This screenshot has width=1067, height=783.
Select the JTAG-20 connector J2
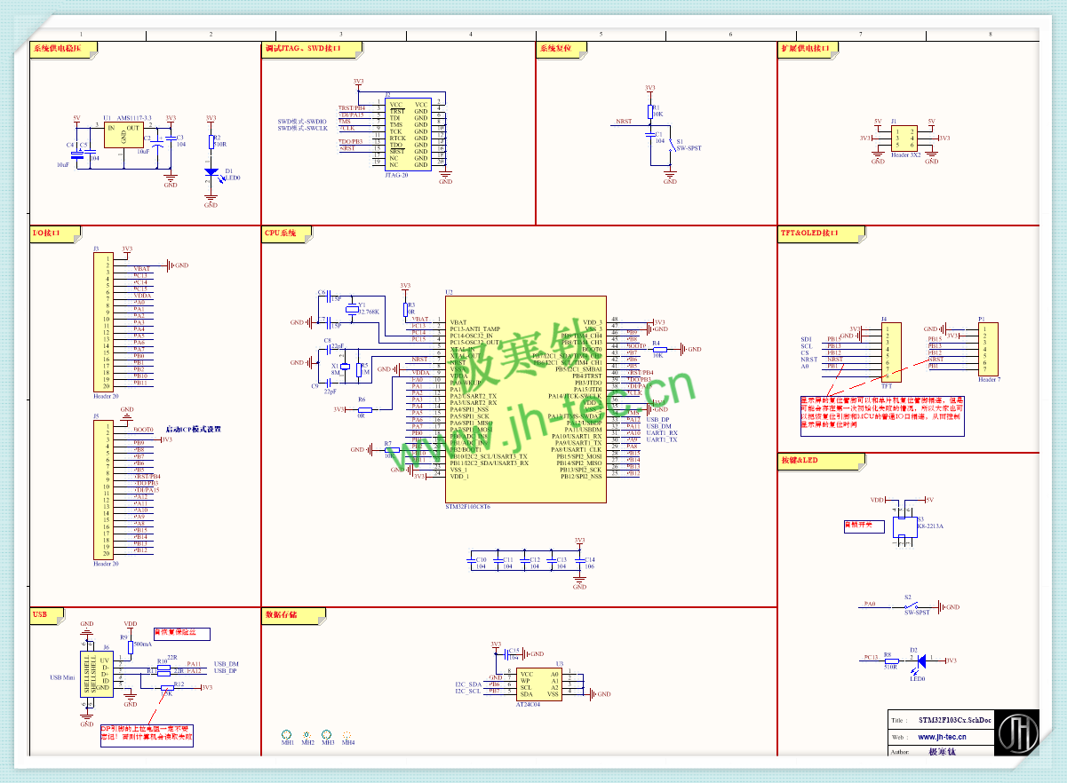408,134
